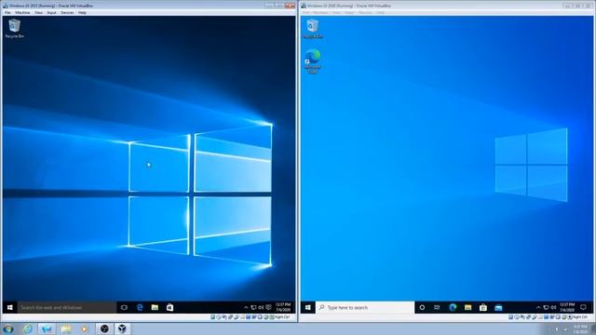Open Help menu in Windows 10 2015 window
The height and width of the screenshot is (335, 596).
[82, 12]
